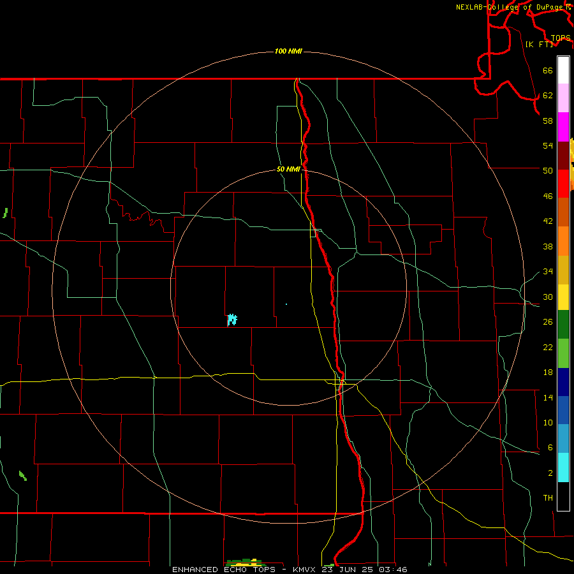Viewport: 574px width, 574px height.
Task: Click the light pink swatch on the scale
Action: (563, 98)
